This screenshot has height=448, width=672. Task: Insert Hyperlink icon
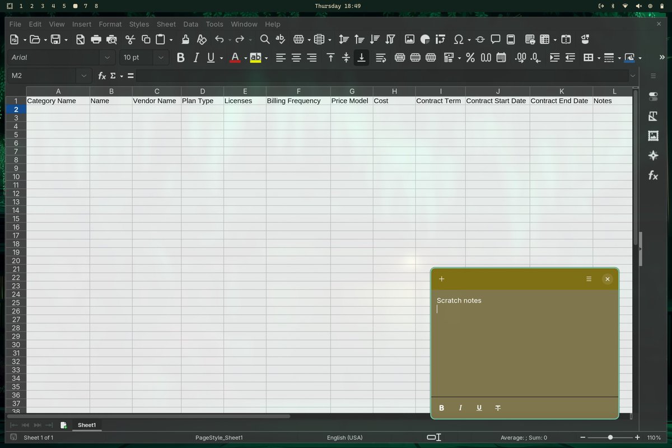480,39
